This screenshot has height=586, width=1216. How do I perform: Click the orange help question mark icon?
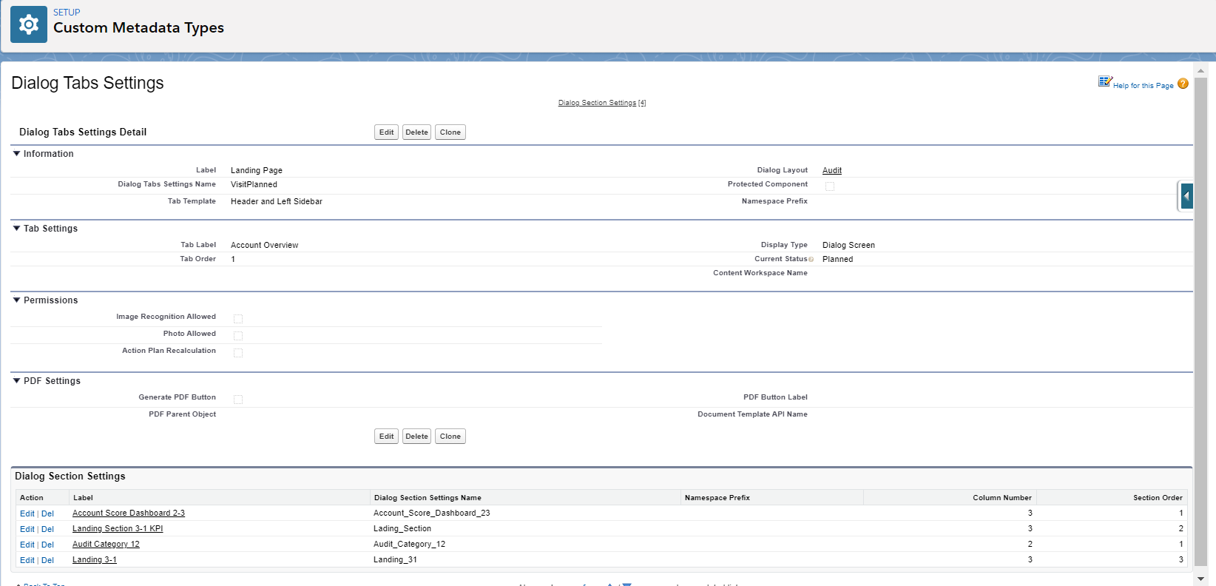click(1183, 84)
